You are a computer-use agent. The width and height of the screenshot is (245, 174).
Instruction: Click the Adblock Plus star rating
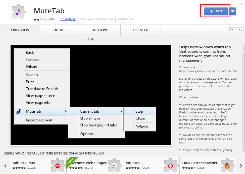coord(19,168)
